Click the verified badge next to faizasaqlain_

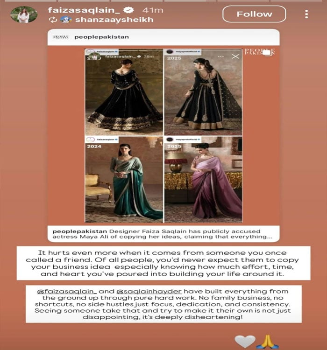coord(129,10)
